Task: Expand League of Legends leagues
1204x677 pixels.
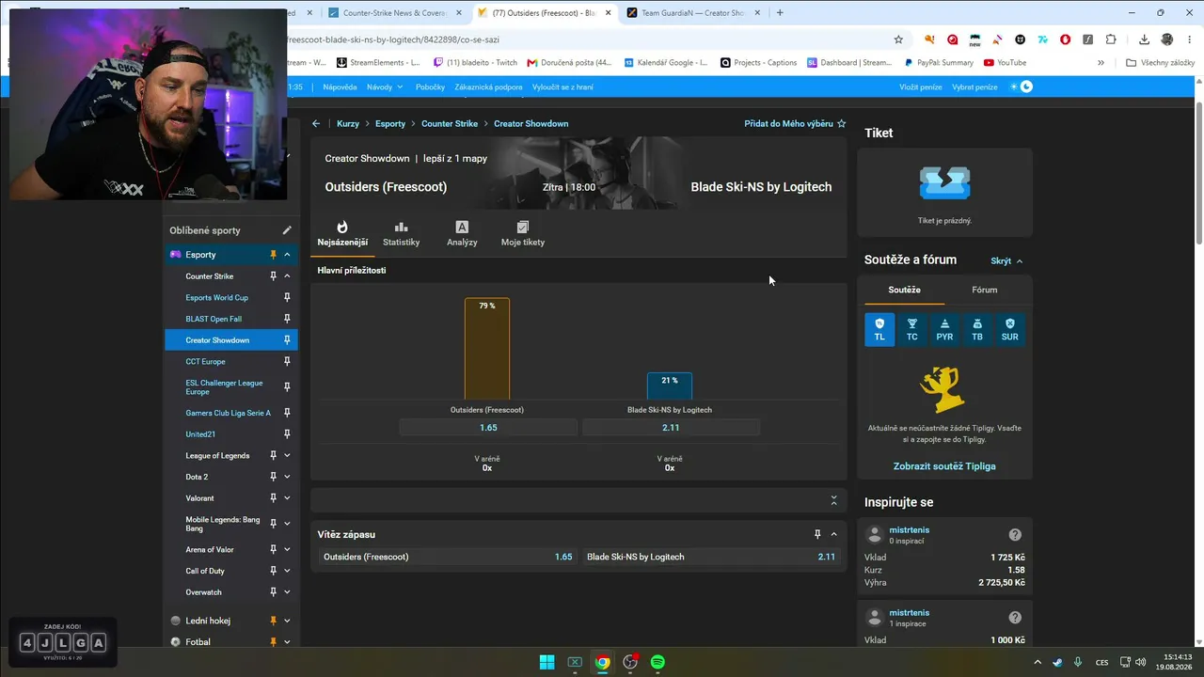Action: (x=287, y=455)
